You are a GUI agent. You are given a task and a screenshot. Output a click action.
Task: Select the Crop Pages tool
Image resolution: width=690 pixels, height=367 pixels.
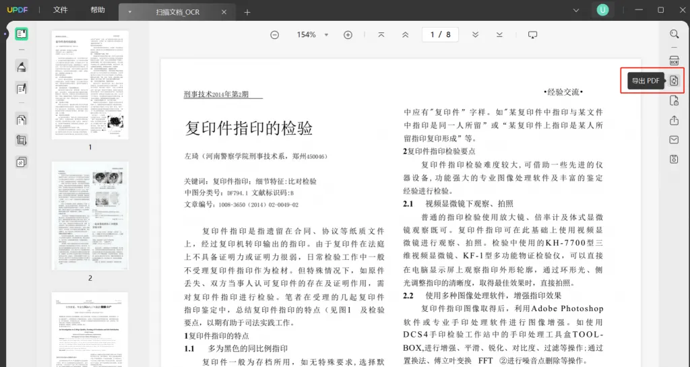click(x=21, y=141)
